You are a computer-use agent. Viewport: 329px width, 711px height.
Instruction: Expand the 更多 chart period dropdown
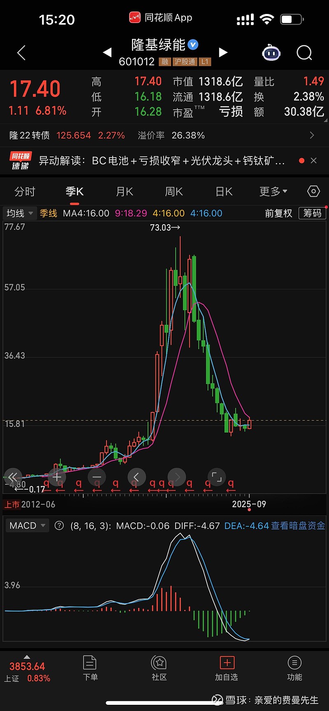273,191
